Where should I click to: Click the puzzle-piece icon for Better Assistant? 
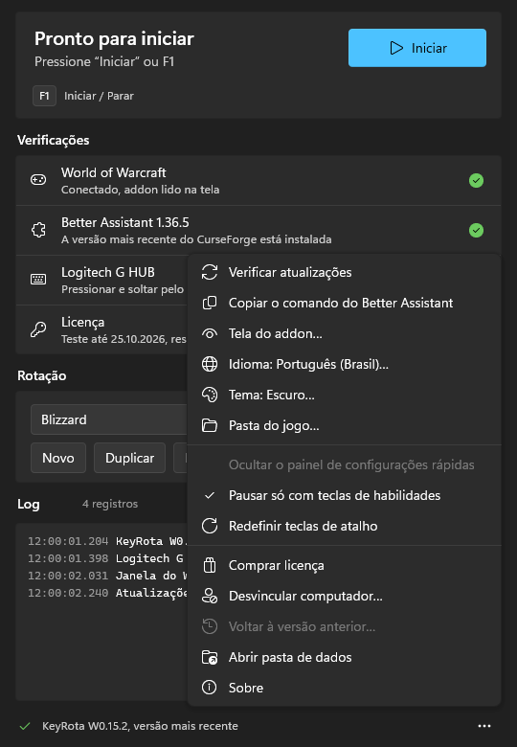coord(38,230)
